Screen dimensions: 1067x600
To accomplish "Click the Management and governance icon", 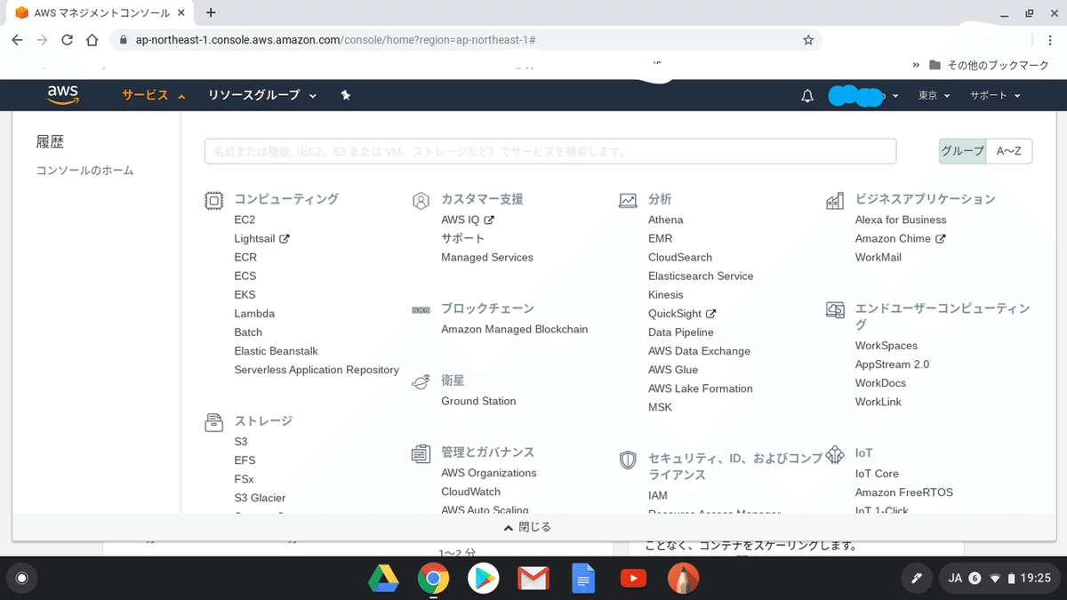I will point(421,453).
